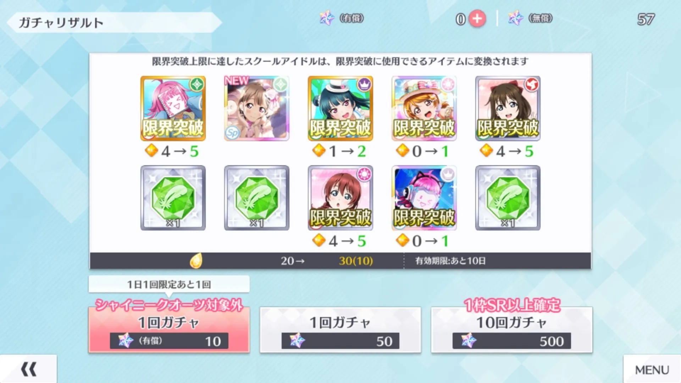Select the brown-haired girl with red bow card

pyautogui.click(x=508, y=108)
